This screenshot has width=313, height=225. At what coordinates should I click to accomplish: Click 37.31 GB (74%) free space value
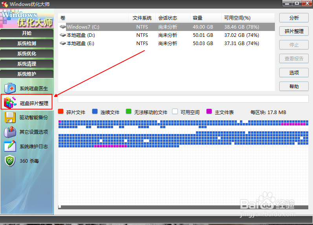(x=242, y=44)
